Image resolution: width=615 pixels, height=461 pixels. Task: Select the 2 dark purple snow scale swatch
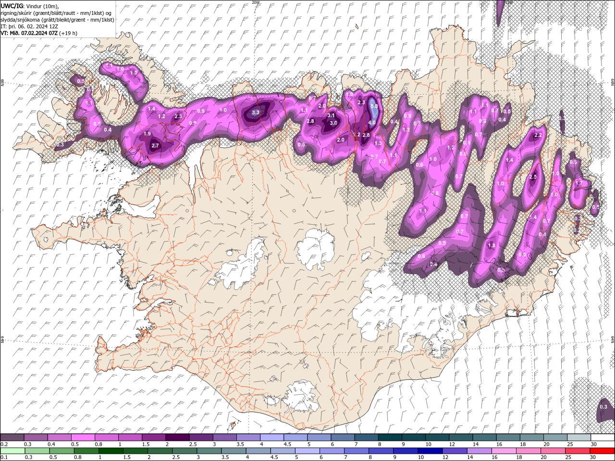click(177, 437)
